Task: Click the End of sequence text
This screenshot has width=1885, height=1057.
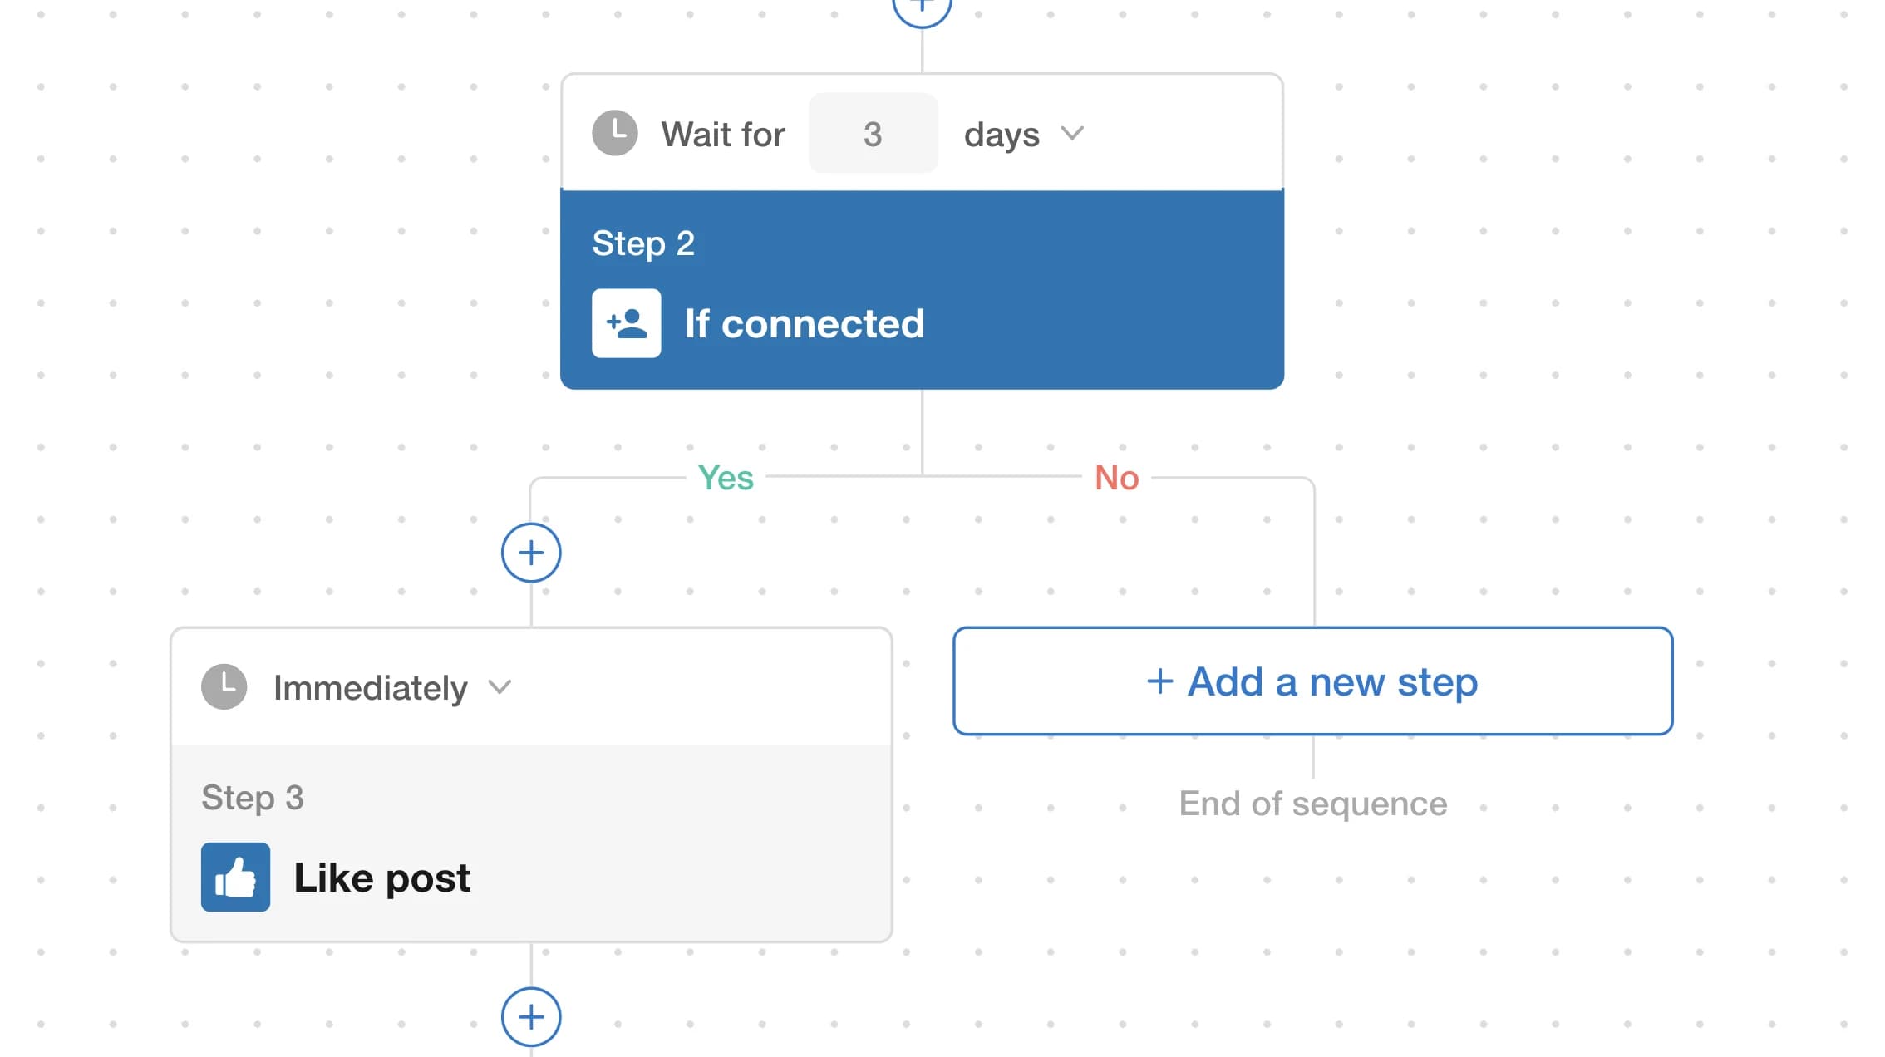Action: tap(1312, 804)
